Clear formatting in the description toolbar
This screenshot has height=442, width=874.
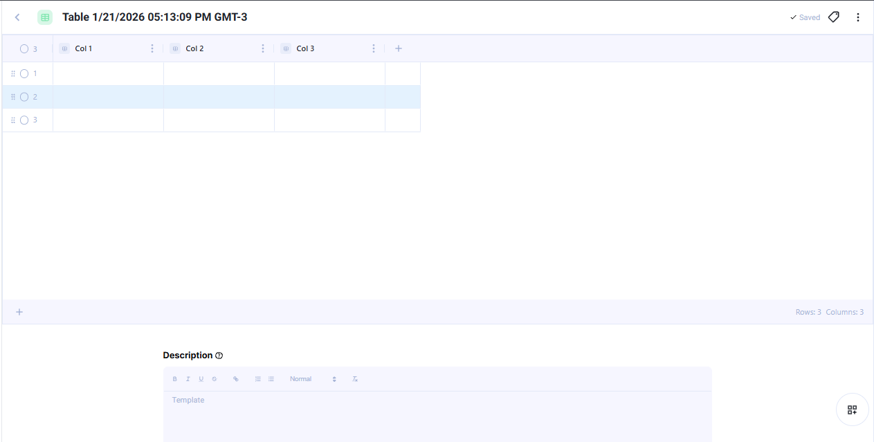355,379
